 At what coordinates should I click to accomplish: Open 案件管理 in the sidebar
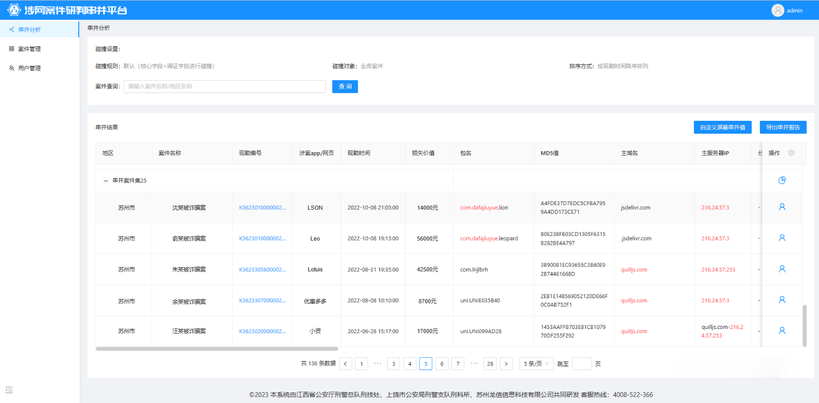point(29,49)
